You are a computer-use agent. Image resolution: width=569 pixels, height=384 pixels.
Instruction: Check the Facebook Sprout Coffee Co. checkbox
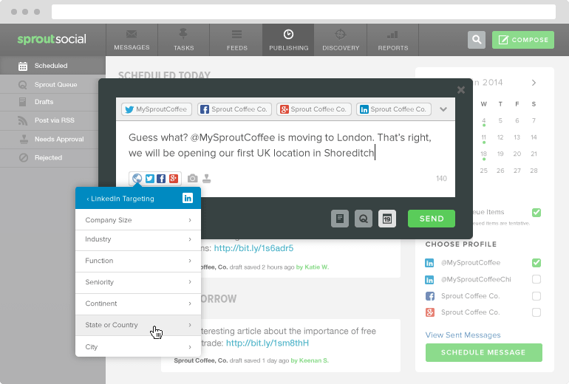(x=536, y=296)
